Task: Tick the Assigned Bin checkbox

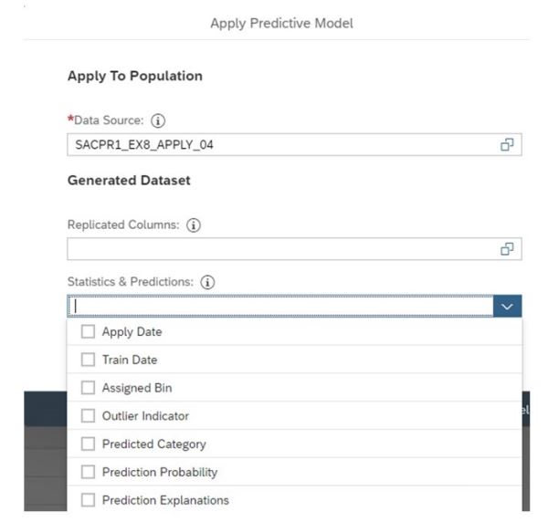Action: (x=88, y=388)
